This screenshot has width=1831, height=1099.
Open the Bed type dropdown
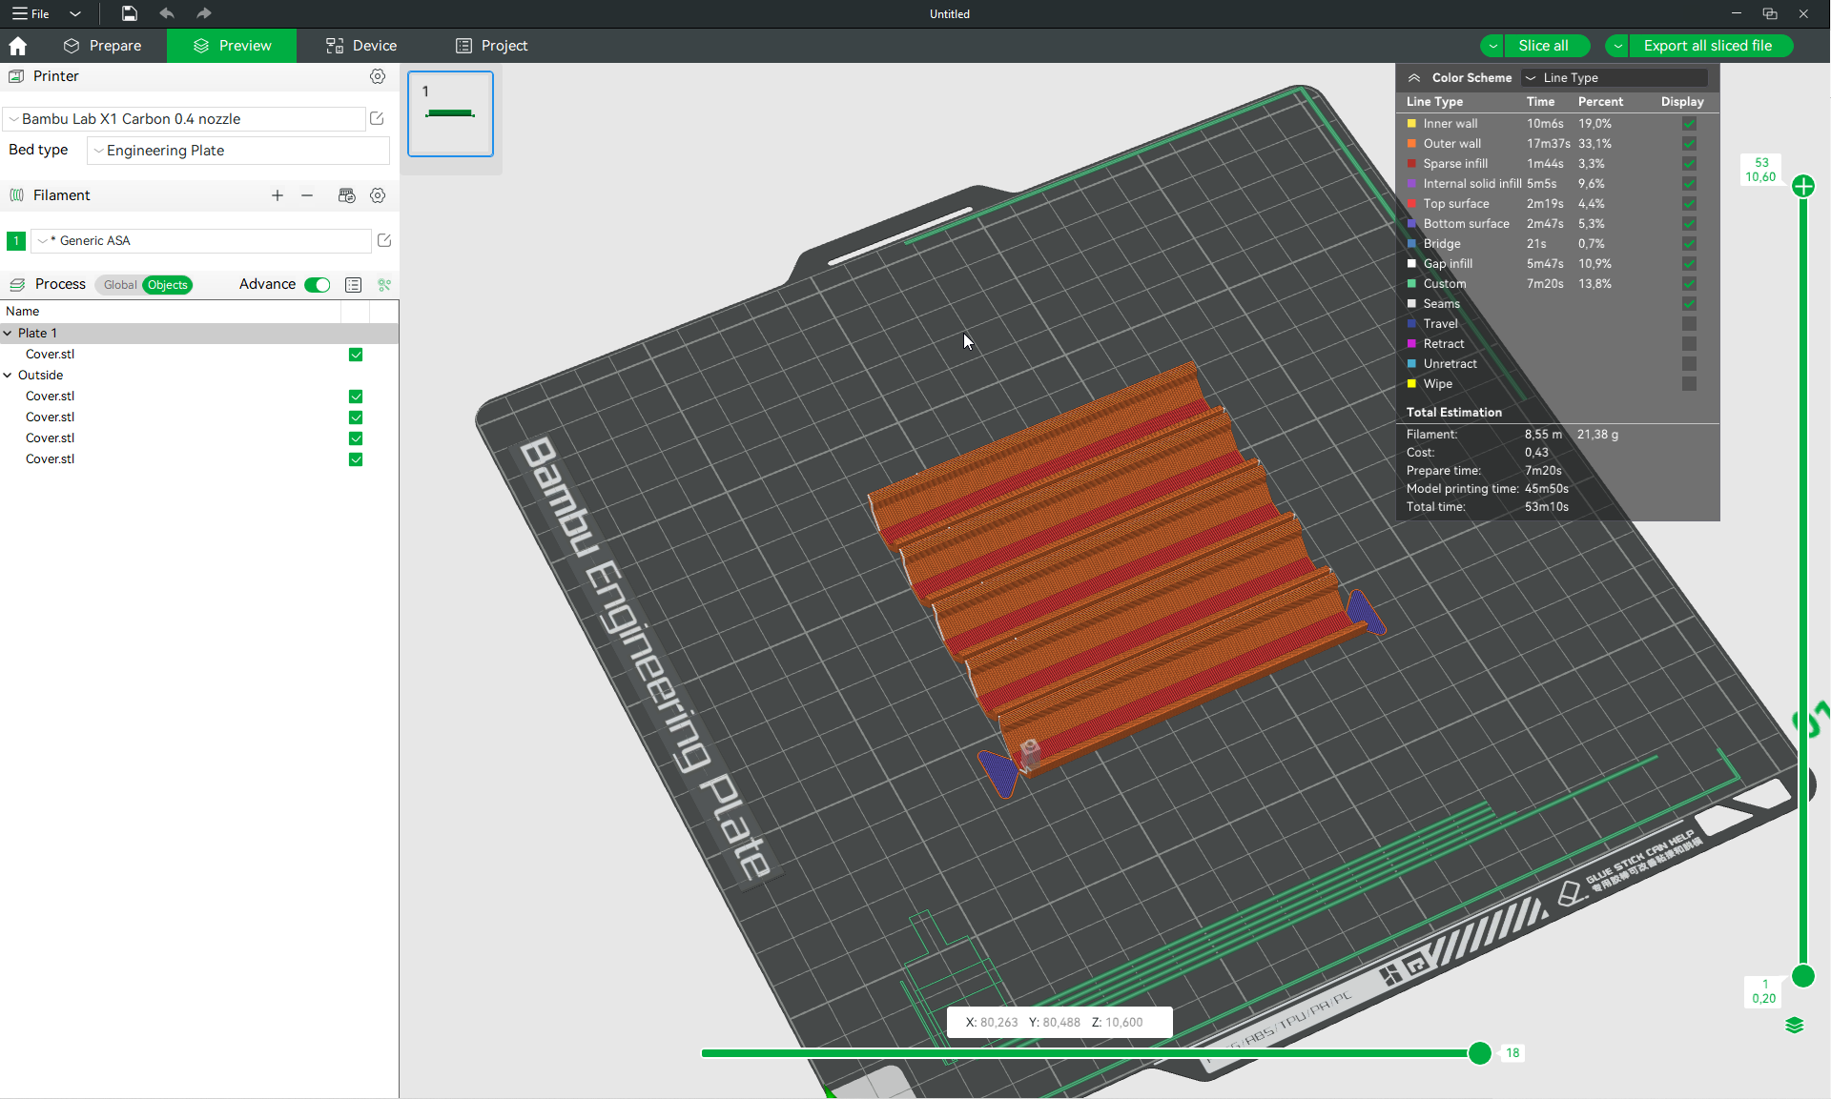coord(237,151)
